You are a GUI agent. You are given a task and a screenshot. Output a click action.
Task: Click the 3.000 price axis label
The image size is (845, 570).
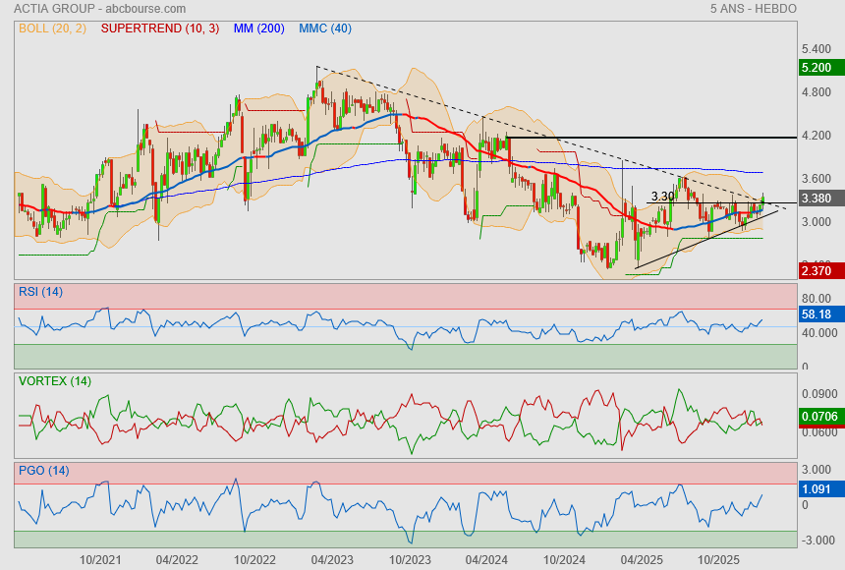click(816, 222)
